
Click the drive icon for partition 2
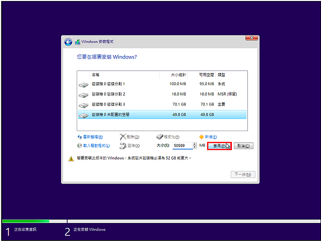click(x=83, y=95)
